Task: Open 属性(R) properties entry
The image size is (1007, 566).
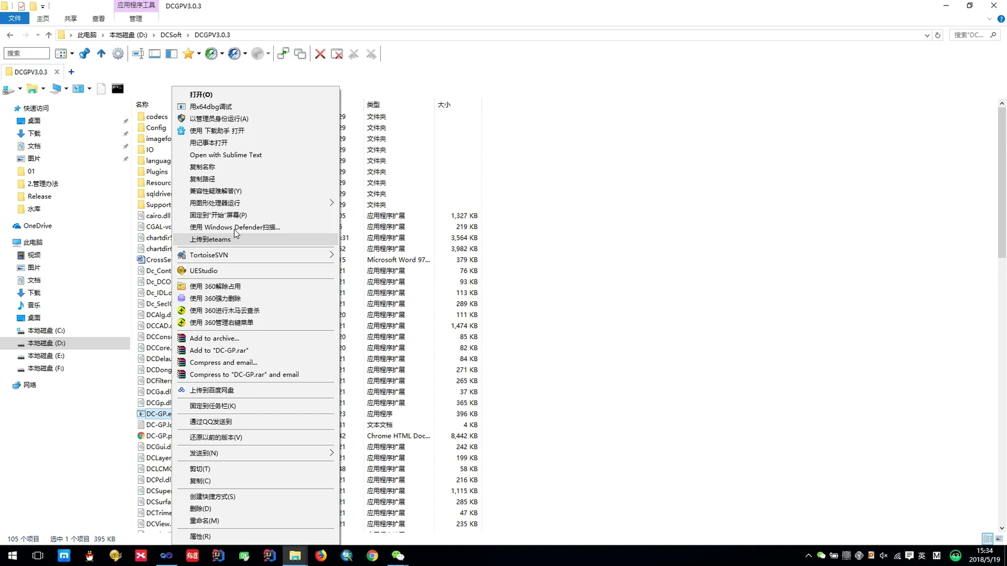Action: [256, 536]
